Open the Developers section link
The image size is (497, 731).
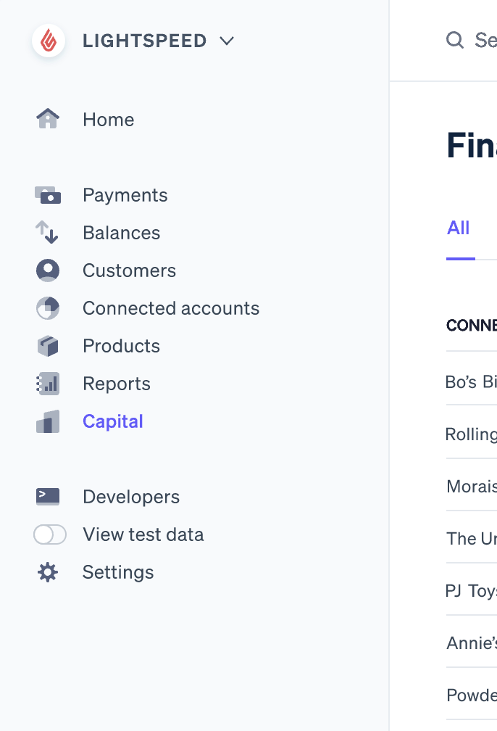coord(131,497)
